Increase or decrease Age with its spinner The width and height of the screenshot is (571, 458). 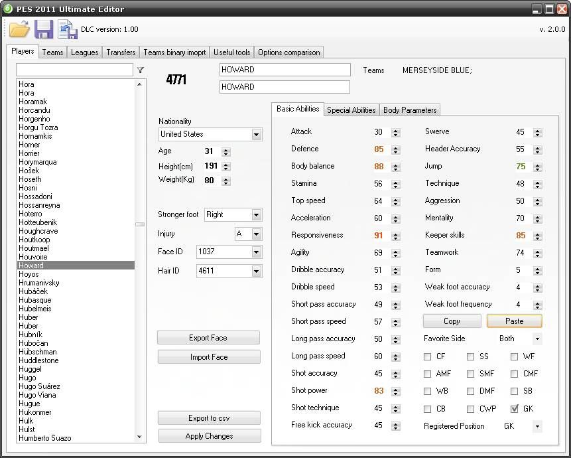coord(225,152)
